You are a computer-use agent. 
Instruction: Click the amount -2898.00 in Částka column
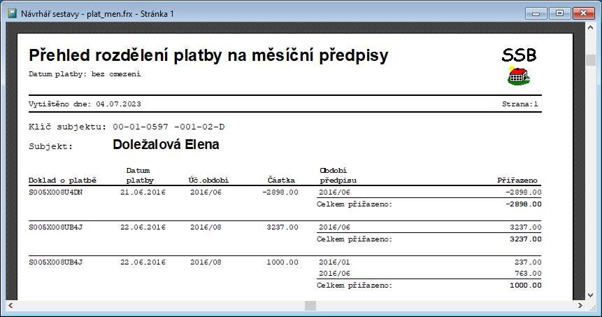click(280, 192)
